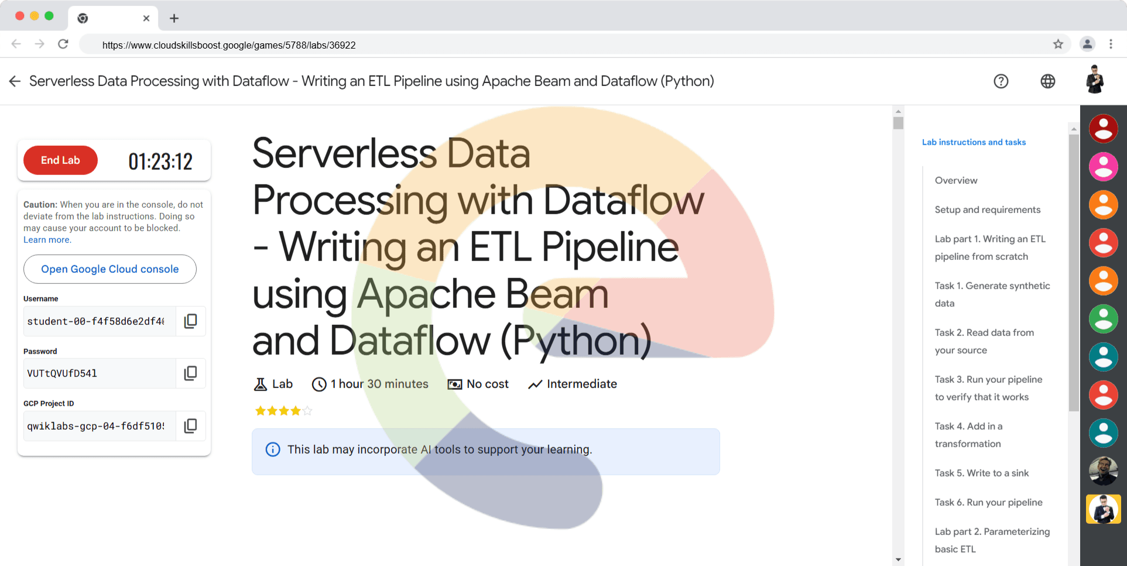Open the browser profile icon
Screen dimensions: 1127x566
[1087, 44]
